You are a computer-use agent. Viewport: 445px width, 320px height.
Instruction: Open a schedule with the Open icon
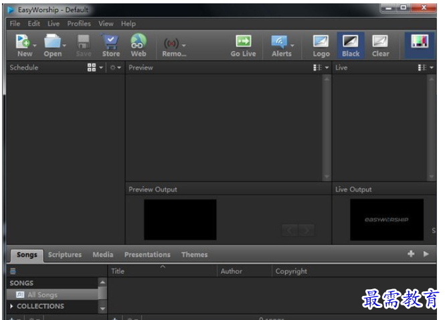[52, 42]
